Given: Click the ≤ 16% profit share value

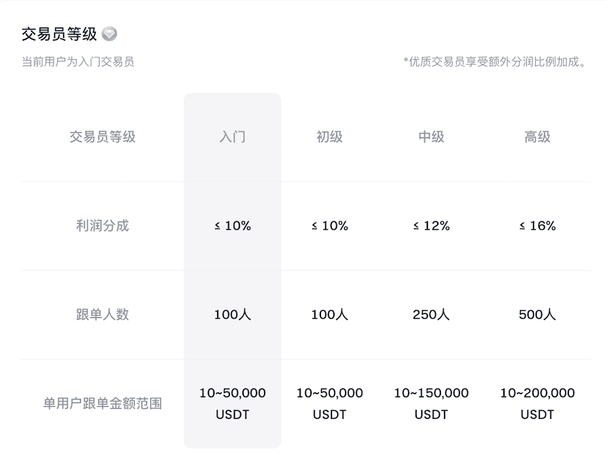Looking at the screenshot, I should 537,226.
